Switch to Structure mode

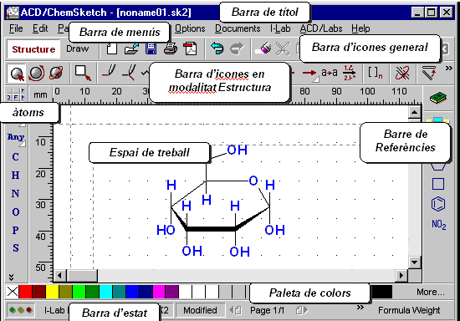coord(33,49)
